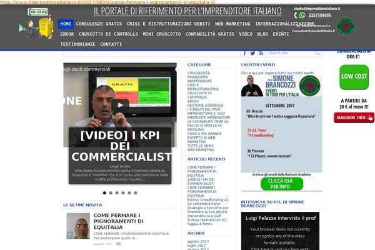Click the green round logo in the header
Screen dimensions: 375x250
[346, 26]
